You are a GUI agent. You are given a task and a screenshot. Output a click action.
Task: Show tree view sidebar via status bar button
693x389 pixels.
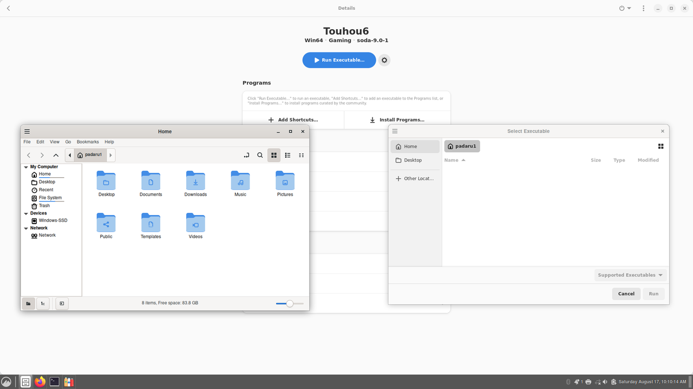pyautogui.click(x=43, y=304)
